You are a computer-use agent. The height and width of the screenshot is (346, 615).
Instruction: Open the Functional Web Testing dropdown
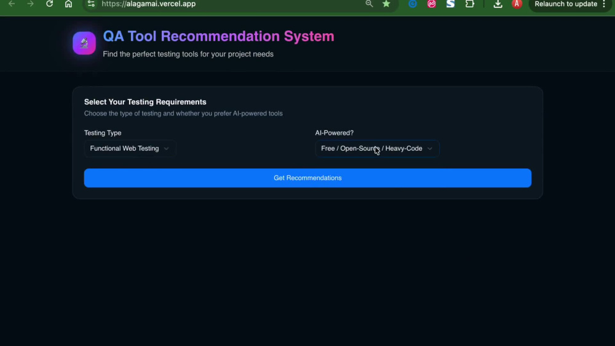click(x=129, y=149)
